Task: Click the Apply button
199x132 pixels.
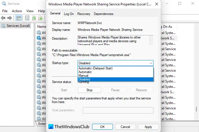Action: 148,127
